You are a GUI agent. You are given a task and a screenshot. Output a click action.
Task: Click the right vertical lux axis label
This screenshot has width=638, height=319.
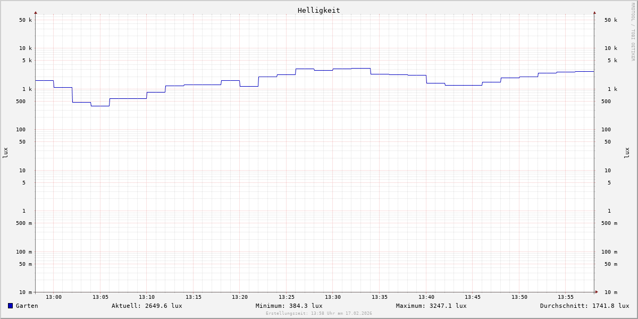[627, 153]
